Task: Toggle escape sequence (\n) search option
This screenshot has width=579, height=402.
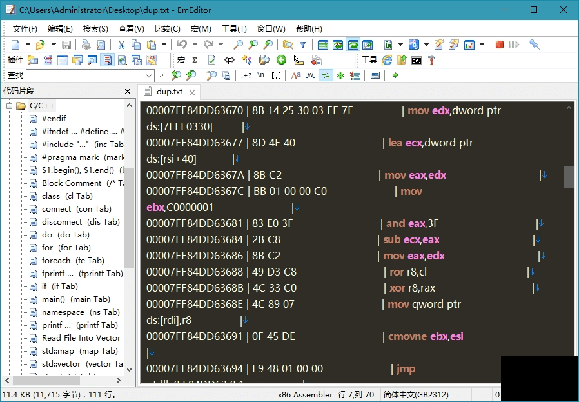Action: [260, 75]
